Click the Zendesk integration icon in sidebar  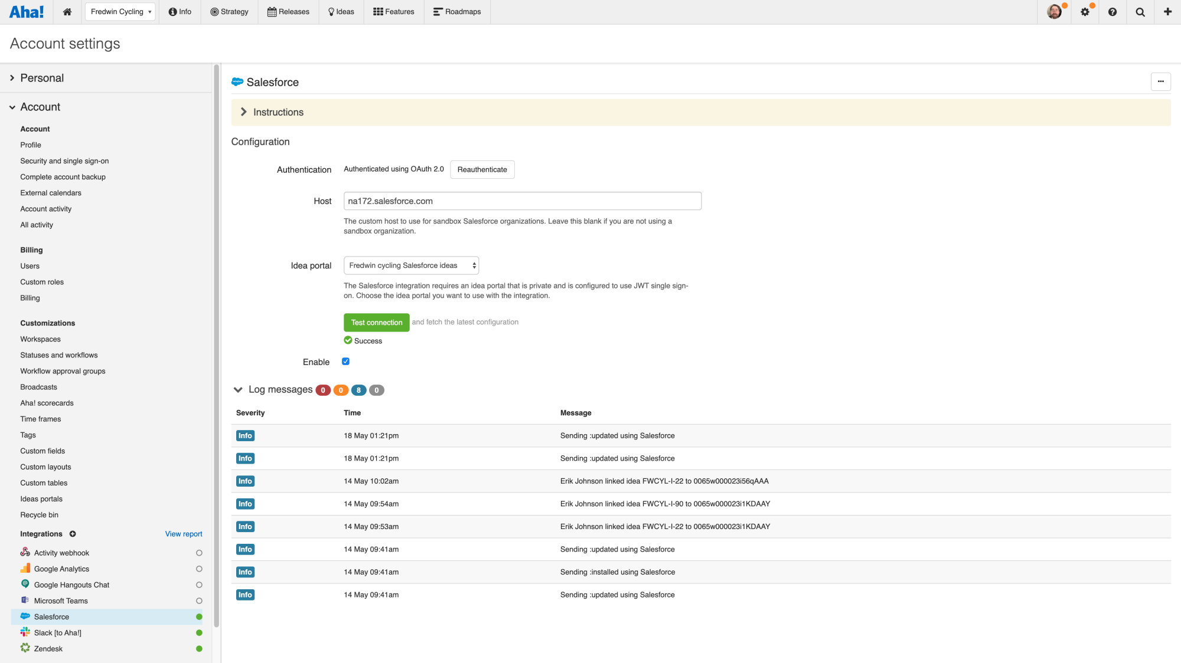[x=26, y=648]
